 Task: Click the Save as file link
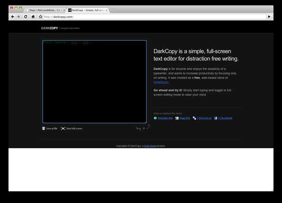point(52,128)
